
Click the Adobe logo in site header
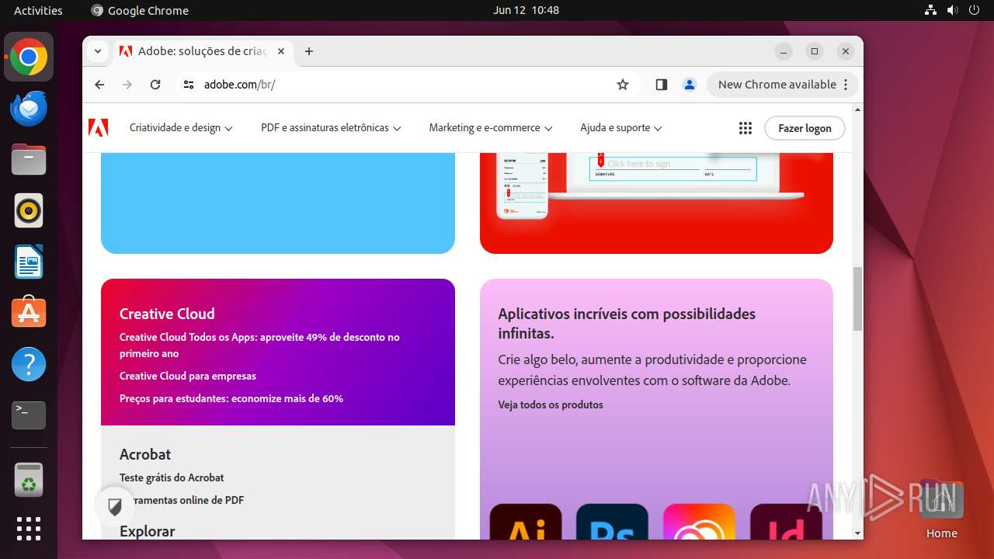click(99, 128)
